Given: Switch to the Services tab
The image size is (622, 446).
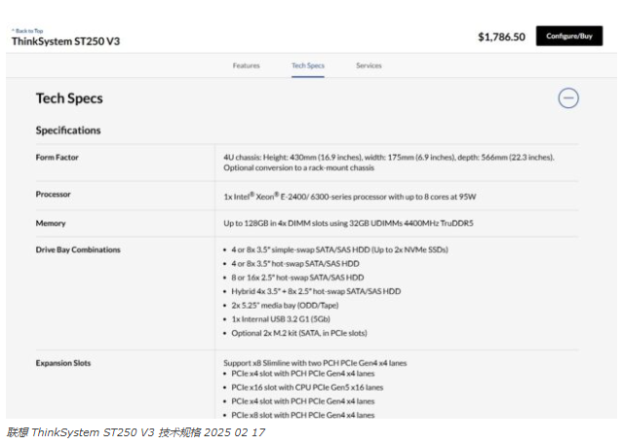Looking at the screenshot, I should pos(369,66).
